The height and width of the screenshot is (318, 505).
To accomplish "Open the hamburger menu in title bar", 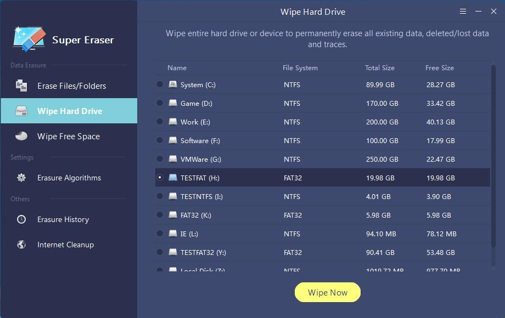I will click(x=463, y=12).
